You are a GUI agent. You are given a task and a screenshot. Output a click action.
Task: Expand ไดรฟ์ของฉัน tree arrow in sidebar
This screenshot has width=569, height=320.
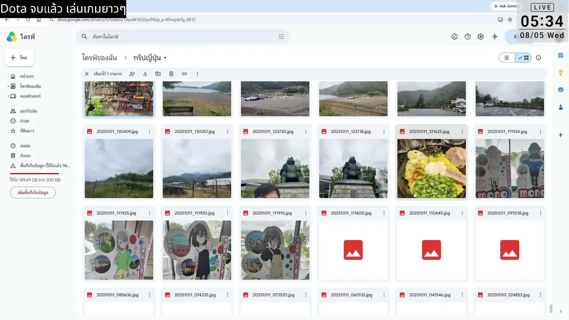point(8,86)
